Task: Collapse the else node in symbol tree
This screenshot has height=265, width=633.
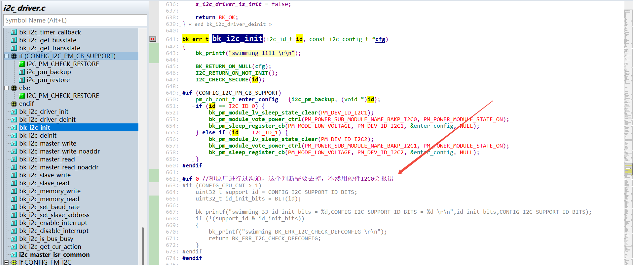Action: click(6, 88)
